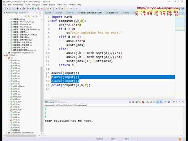Click the New file toolbar icon
Viewport: 188px width, 141px height.
pyautogui.click(x=5, y=9)
